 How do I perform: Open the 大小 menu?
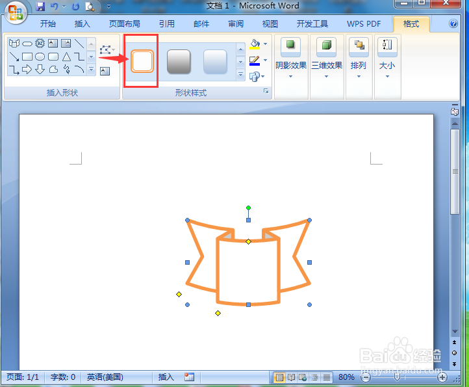[x=387, y=58]
